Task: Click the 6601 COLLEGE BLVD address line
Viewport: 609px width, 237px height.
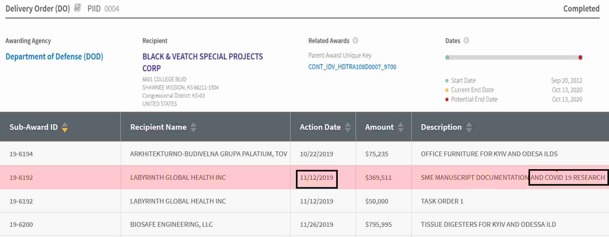Action: click(x=164, y=79)
